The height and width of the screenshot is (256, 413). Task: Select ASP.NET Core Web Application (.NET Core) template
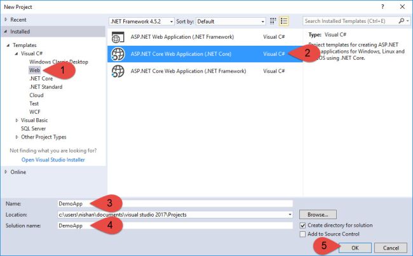point(205,54)
